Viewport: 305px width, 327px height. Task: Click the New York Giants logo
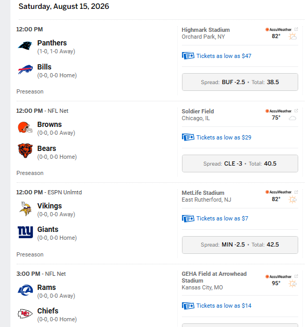pos(25,232)
